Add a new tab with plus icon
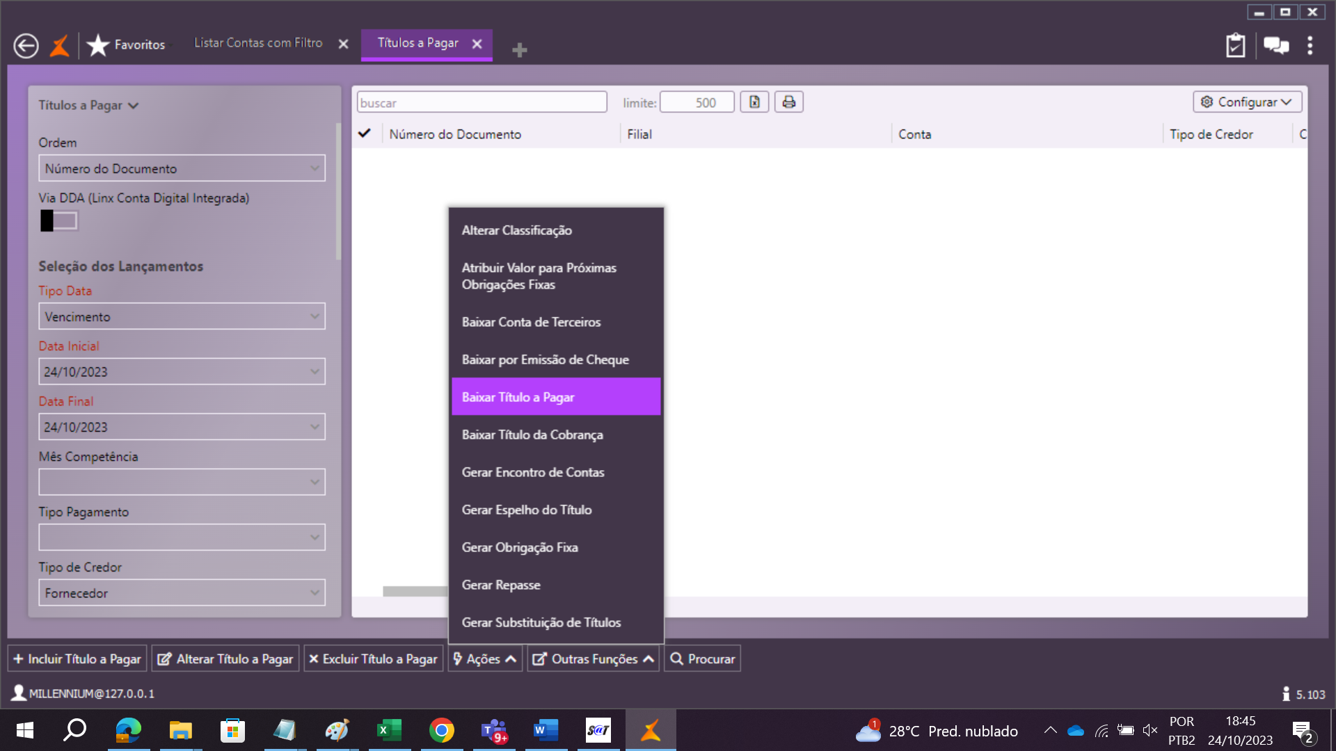 519,50
